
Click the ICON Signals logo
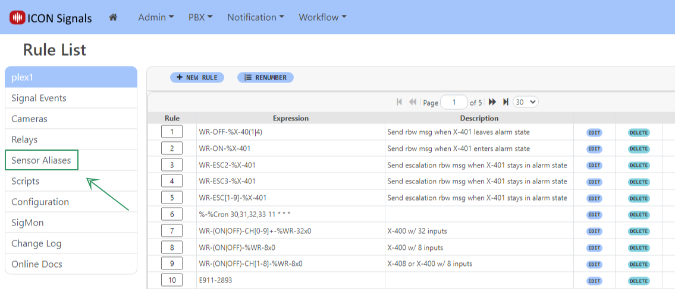coord(51,18)
